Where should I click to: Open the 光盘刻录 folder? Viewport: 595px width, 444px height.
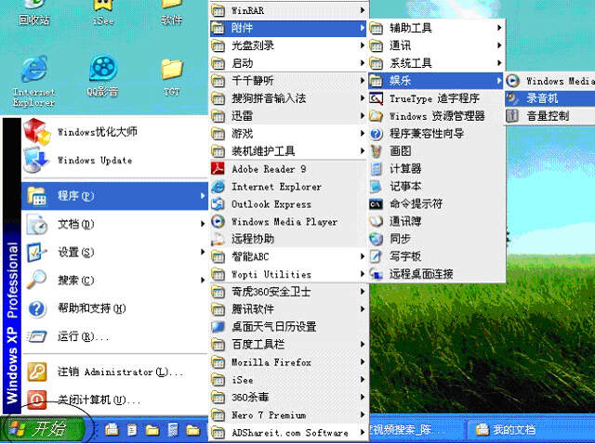coord(288,46)
